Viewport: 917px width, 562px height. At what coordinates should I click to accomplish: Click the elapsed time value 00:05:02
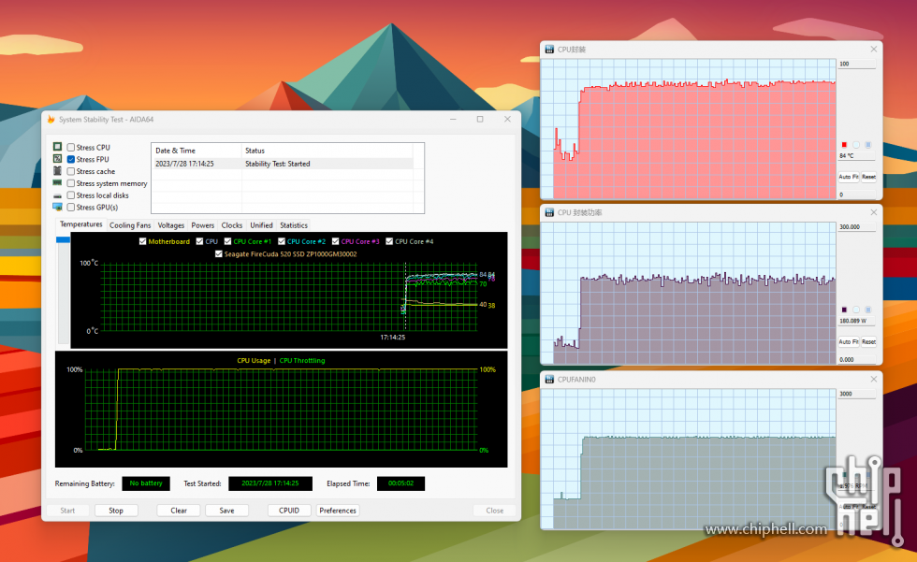tap(400, 483)
